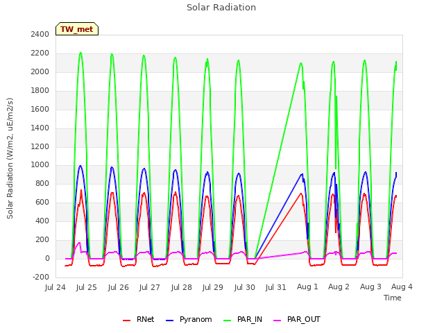
Task: Click the 2000 y-axis tick label
Action: click(40, 71)
